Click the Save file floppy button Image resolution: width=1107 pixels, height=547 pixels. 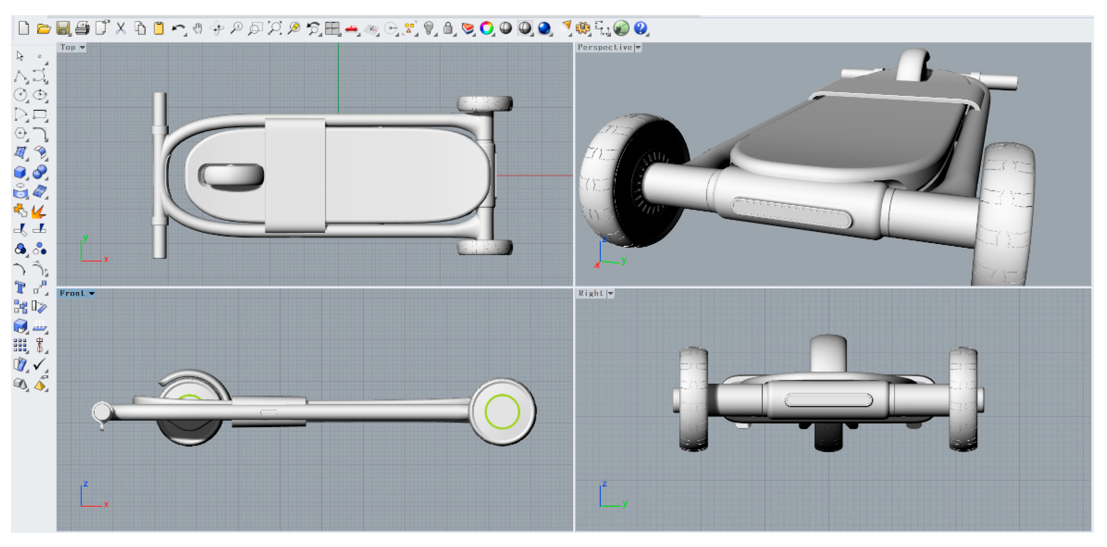[x=63, y=28]
